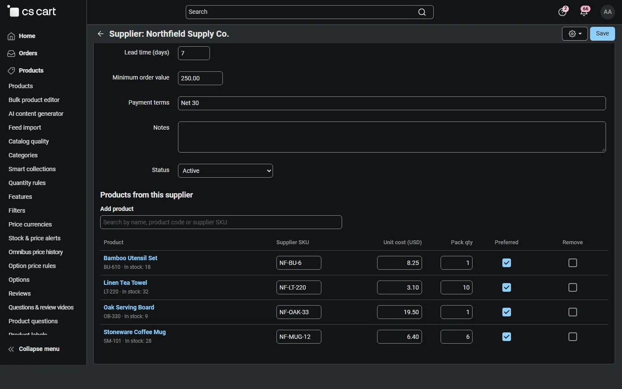Open the gear settings dropdown
Screen dimensions: 622x389
[575, 34]
